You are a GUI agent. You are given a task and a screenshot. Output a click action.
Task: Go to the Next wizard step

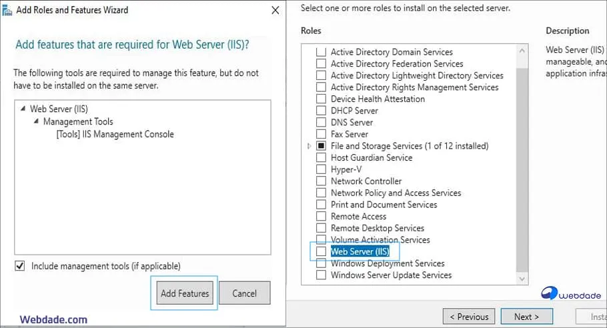[526, 317]
